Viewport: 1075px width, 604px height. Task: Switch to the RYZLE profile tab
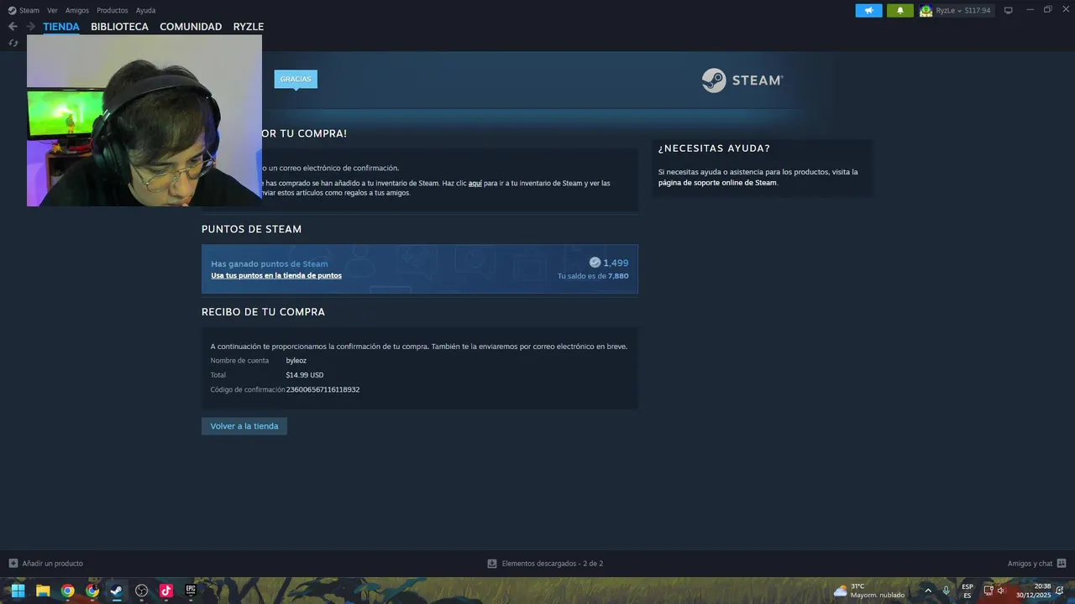[x=249, y=27]
